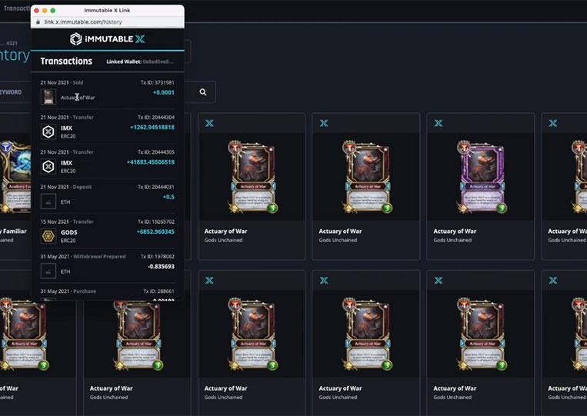The width and height of the screenshot is (587, 416).
Task: Select the amount '+6852.960345'
Action: (x=155, y=231)
